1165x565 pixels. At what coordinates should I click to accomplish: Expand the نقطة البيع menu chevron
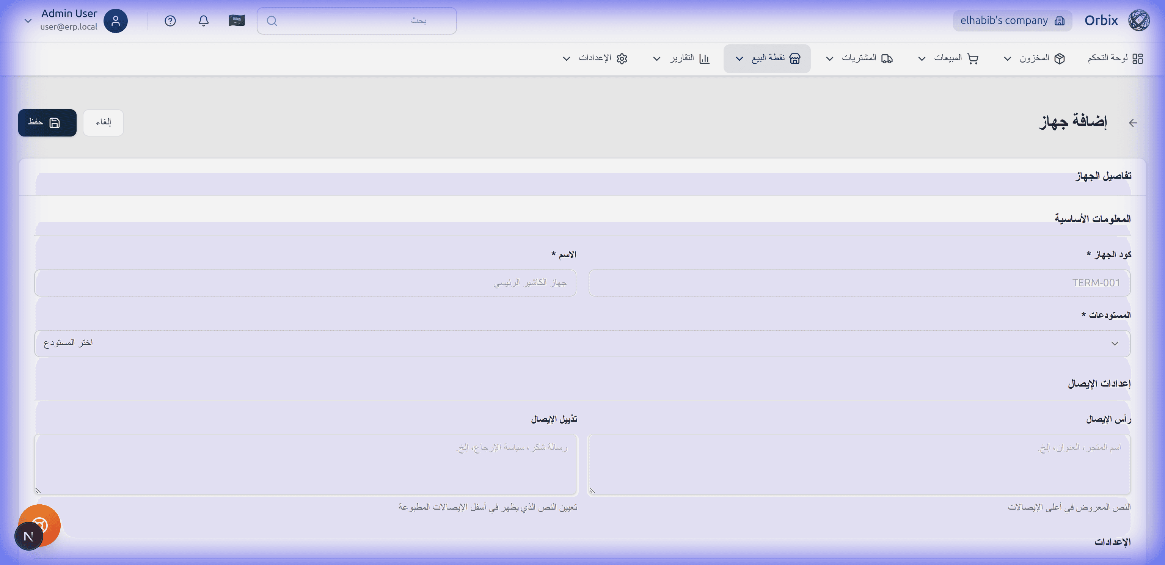[x=740, y=58]
